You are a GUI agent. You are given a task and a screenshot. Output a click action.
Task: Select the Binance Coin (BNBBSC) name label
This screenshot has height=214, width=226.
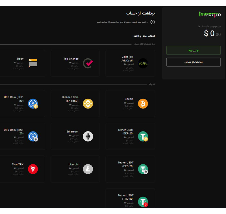tap(70, 99)
